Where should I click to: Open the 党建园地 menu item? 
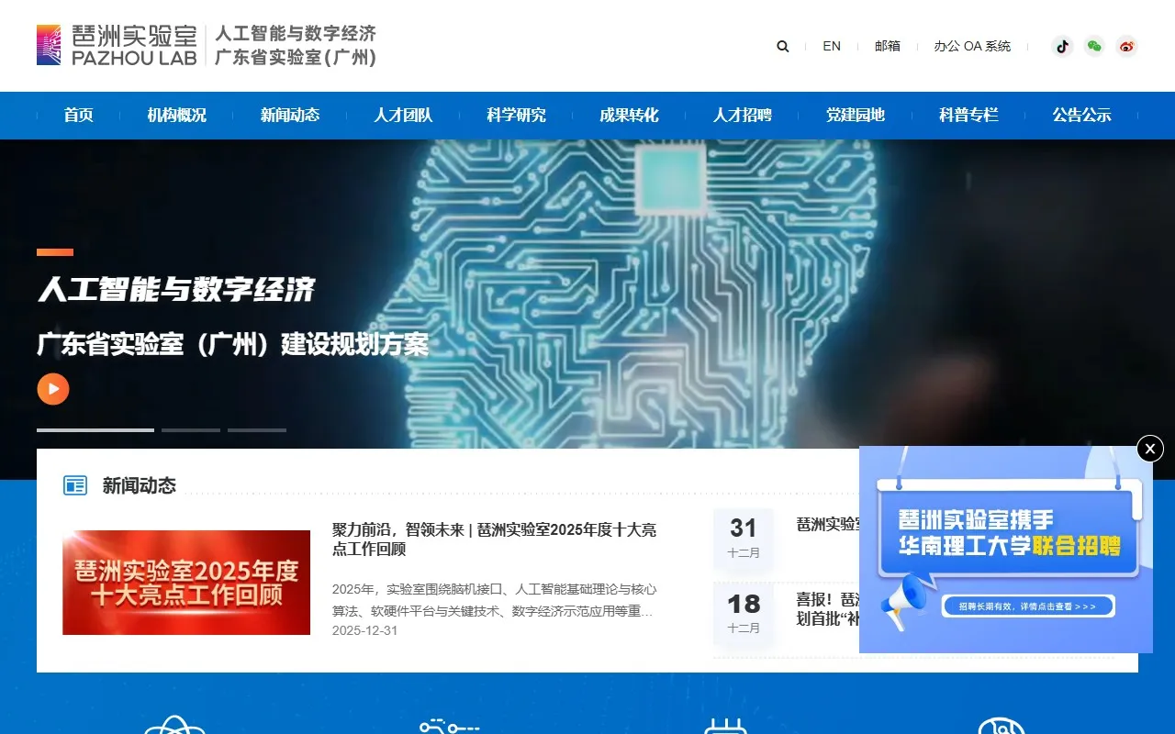(x=856, y=115)
